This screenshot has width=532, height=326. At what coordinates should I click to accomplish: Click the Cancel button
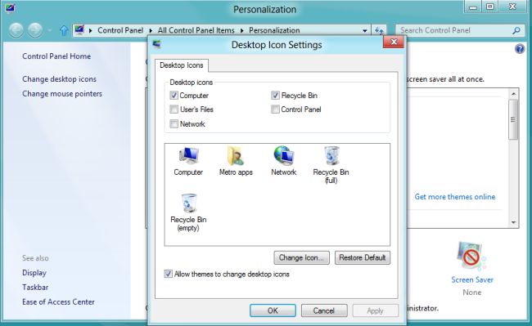(324, 310)
